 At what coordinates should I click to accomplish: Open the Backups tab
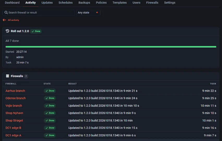coord(84,3)
